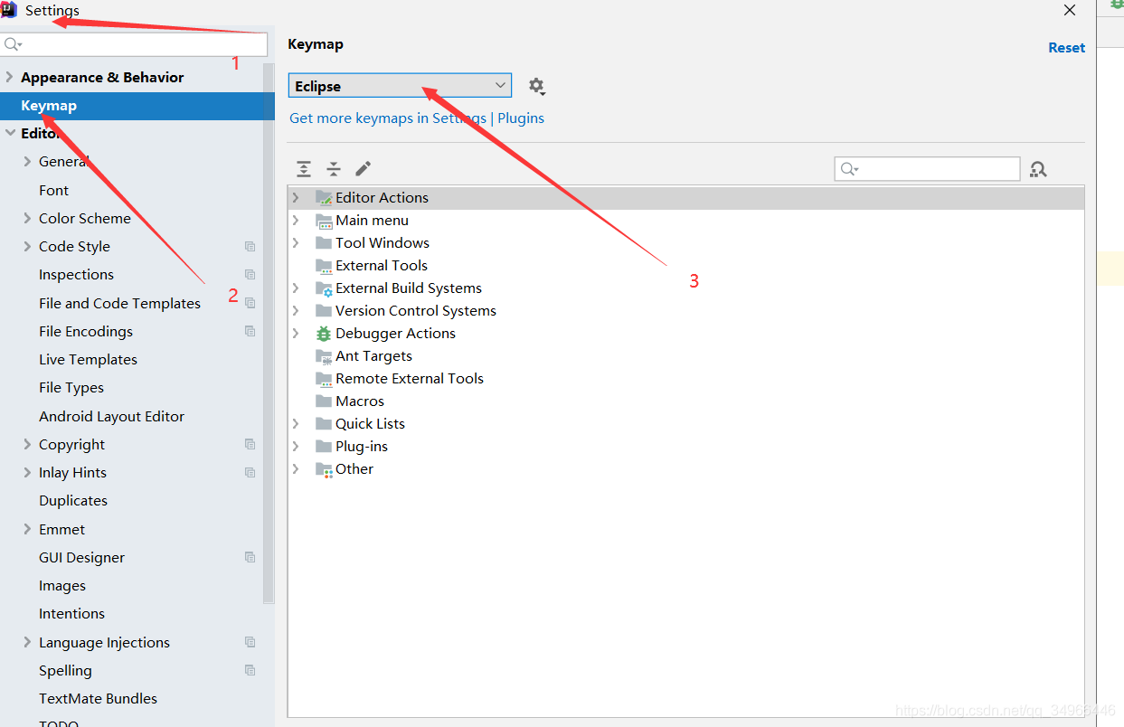Click the Version Control Systems folder icon
The height and width of the screenshot is (727, 1124).
point(324,311)
